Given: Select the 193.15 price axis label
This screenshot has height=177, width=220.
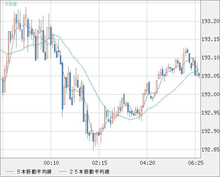Looking at the screenshot, I should point(210,39).
